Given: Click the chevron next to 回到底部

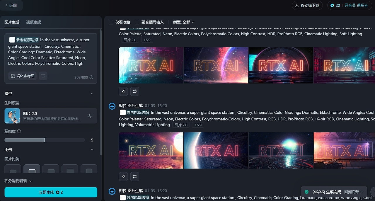Looking at the screenshot, I should point(362,192).
